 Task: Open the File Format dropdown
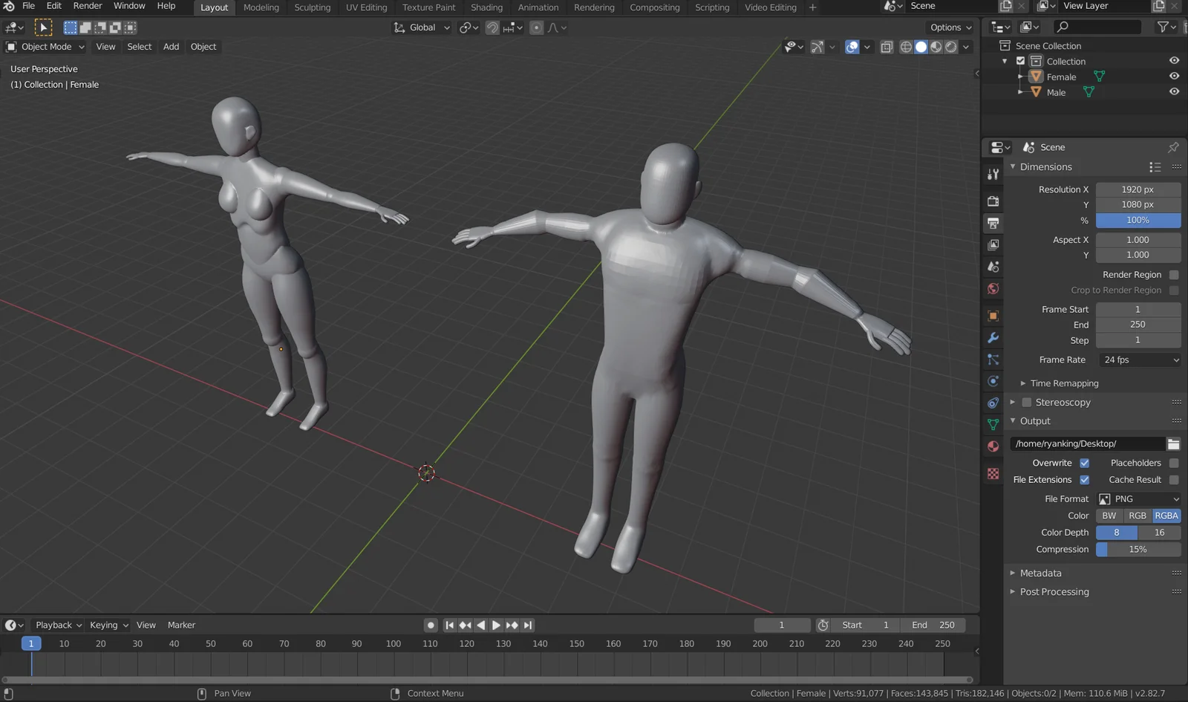click(1138, 498)
